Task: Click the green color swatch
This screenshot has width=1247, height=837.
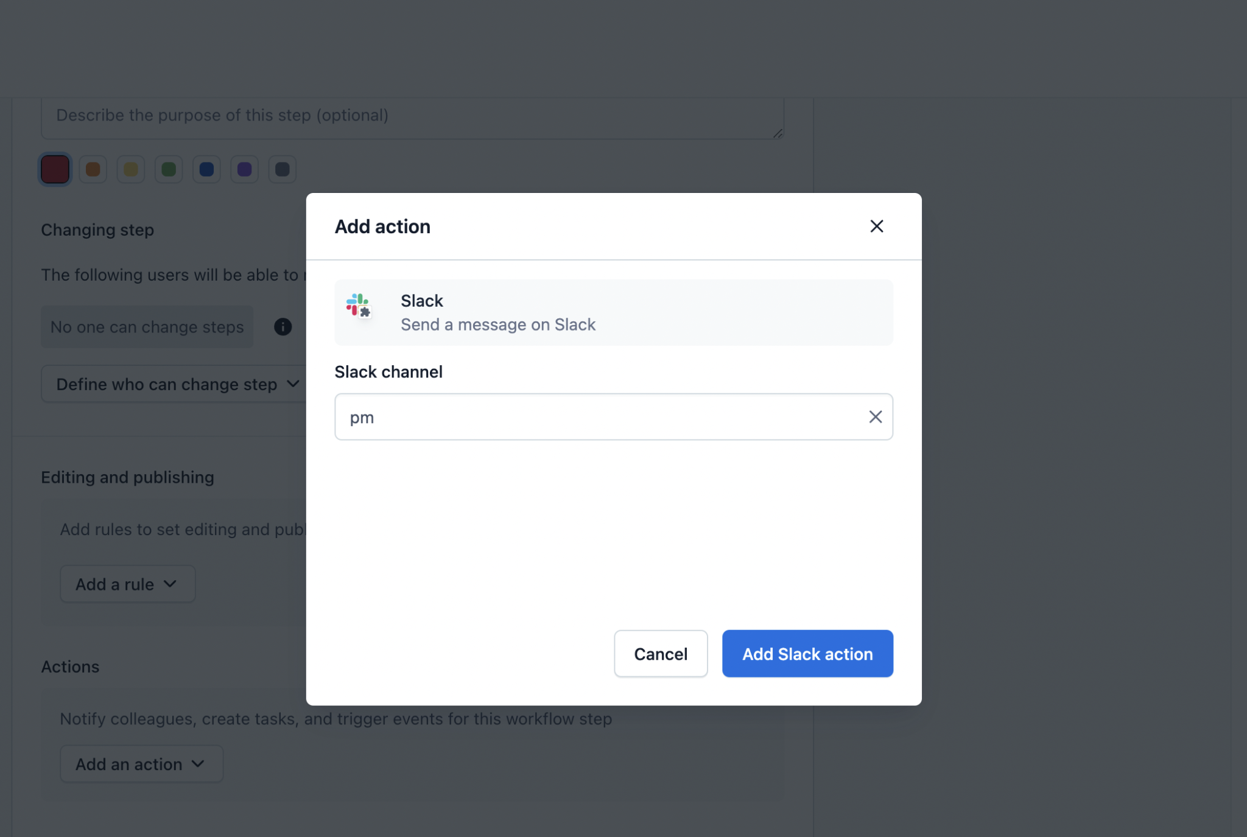Action: point(168,168)
